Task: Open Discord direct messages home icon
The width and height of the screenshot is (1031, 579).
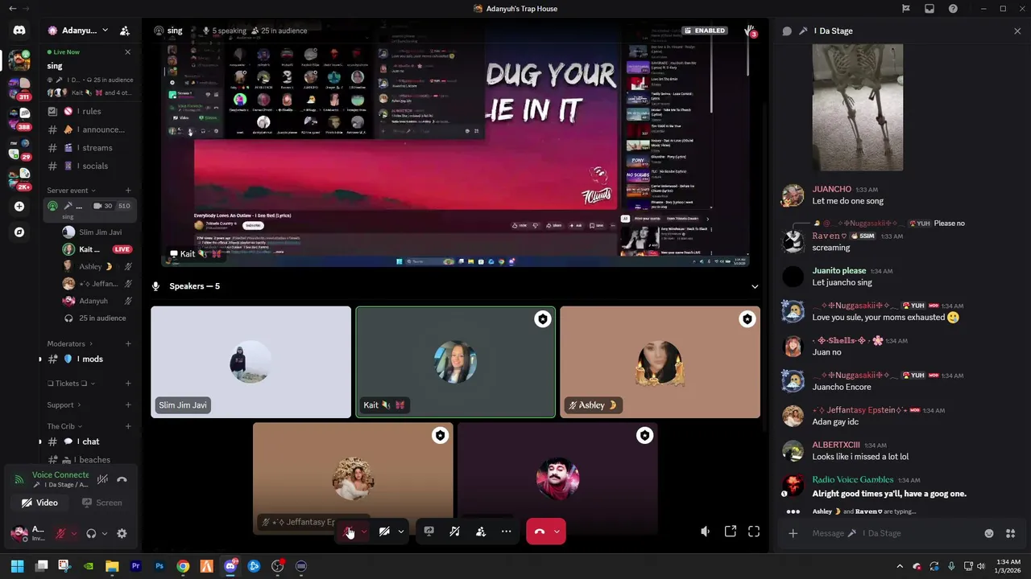Action: [19, 31]
